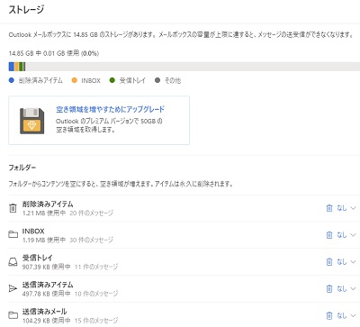The height and width of the screenshot is (327, 360).
Task: Click the floppy disk premium upgrade icon
Action: pyautogui.click(x=31, y=121)
